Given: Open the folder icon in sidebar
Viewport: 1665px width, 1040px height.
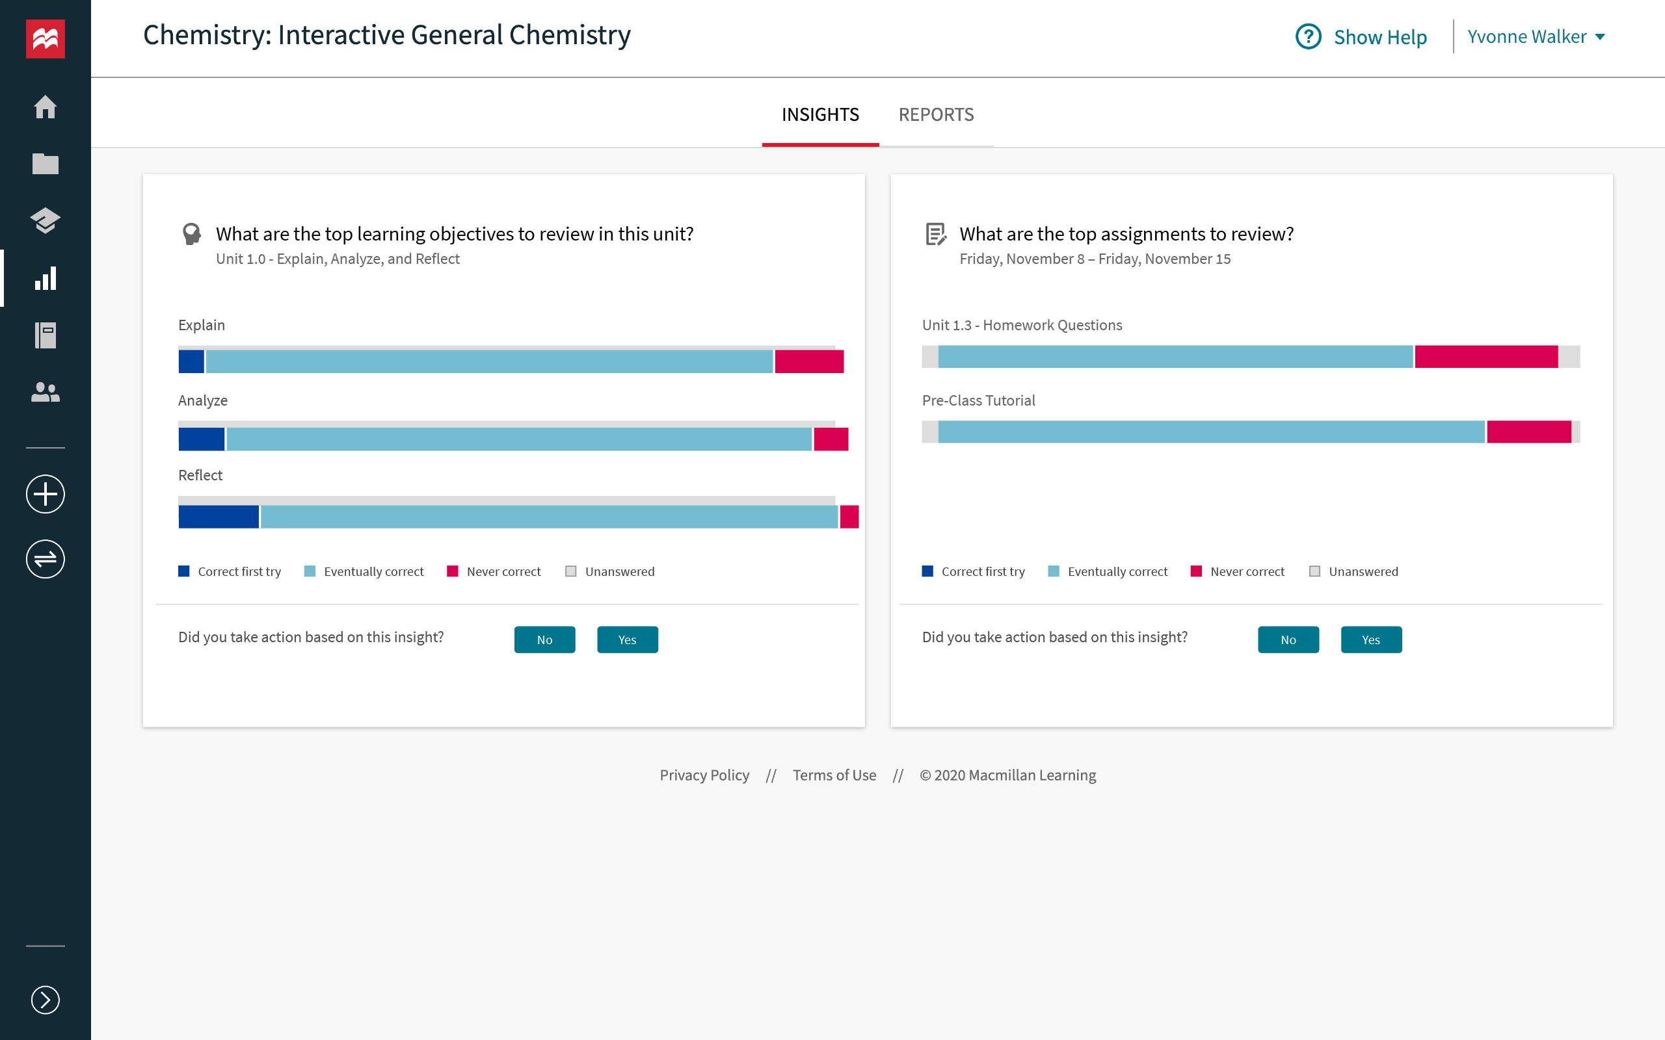Looking at the screenshot, I should [46, 163].
